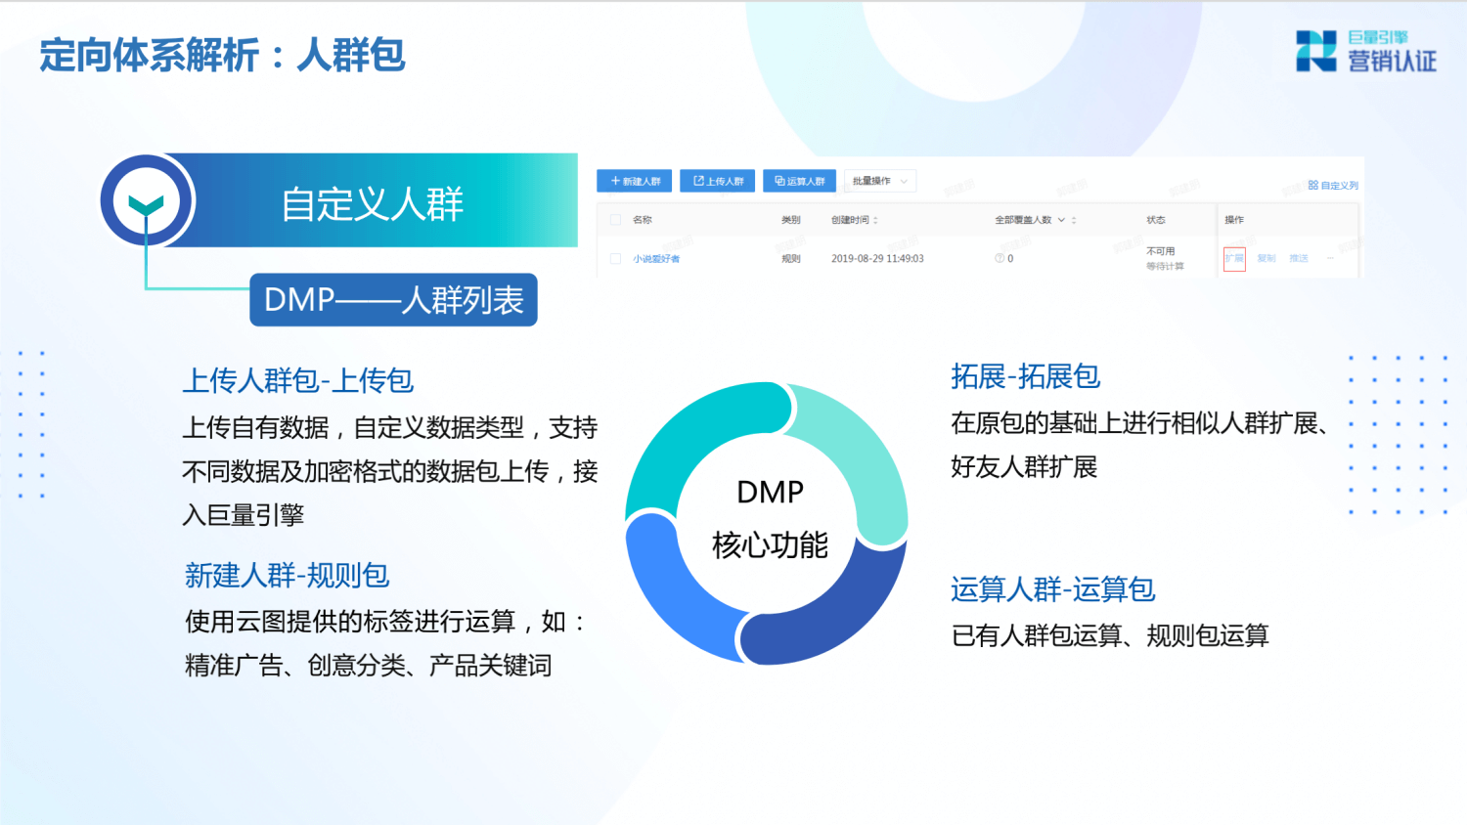Click the heading 拓展-拓展包
1467x825 pixels.
(x=1025, y=376)
